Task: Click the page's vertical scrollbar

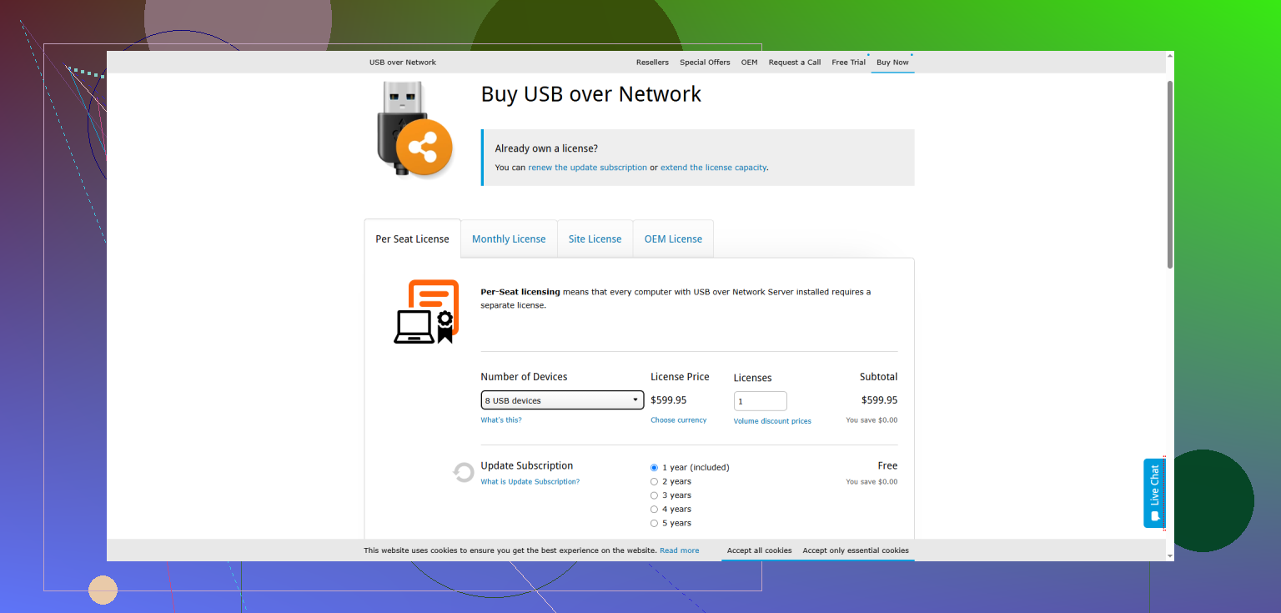Action: pyautogui.click(x=1169, y=175)
